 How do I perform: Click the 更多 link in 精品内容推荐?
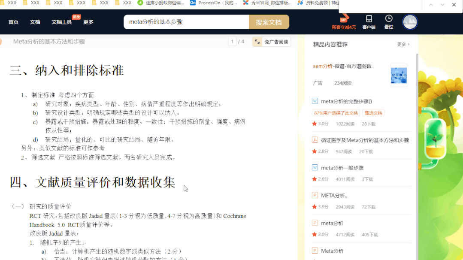tap(403, 44)
